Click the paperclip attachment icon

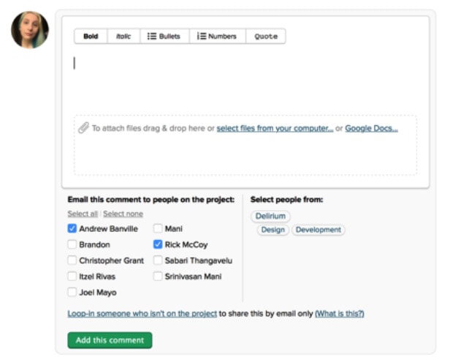[83, 128]
